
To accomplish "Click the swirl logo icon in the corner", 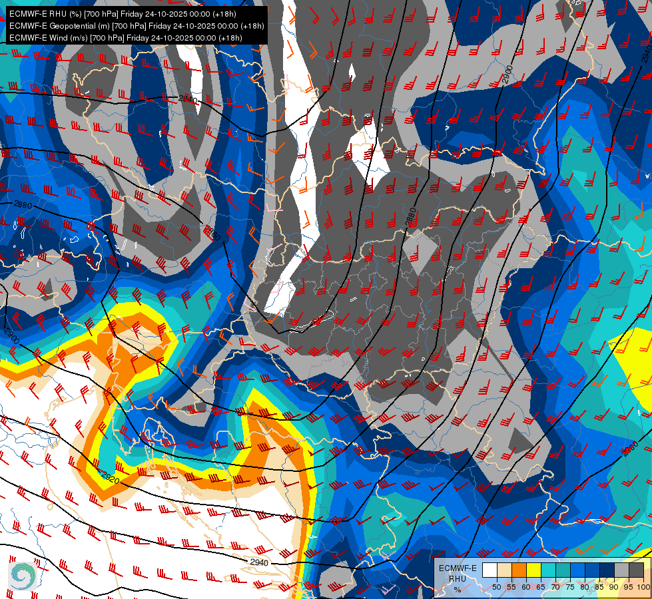I will click(24, 575).
